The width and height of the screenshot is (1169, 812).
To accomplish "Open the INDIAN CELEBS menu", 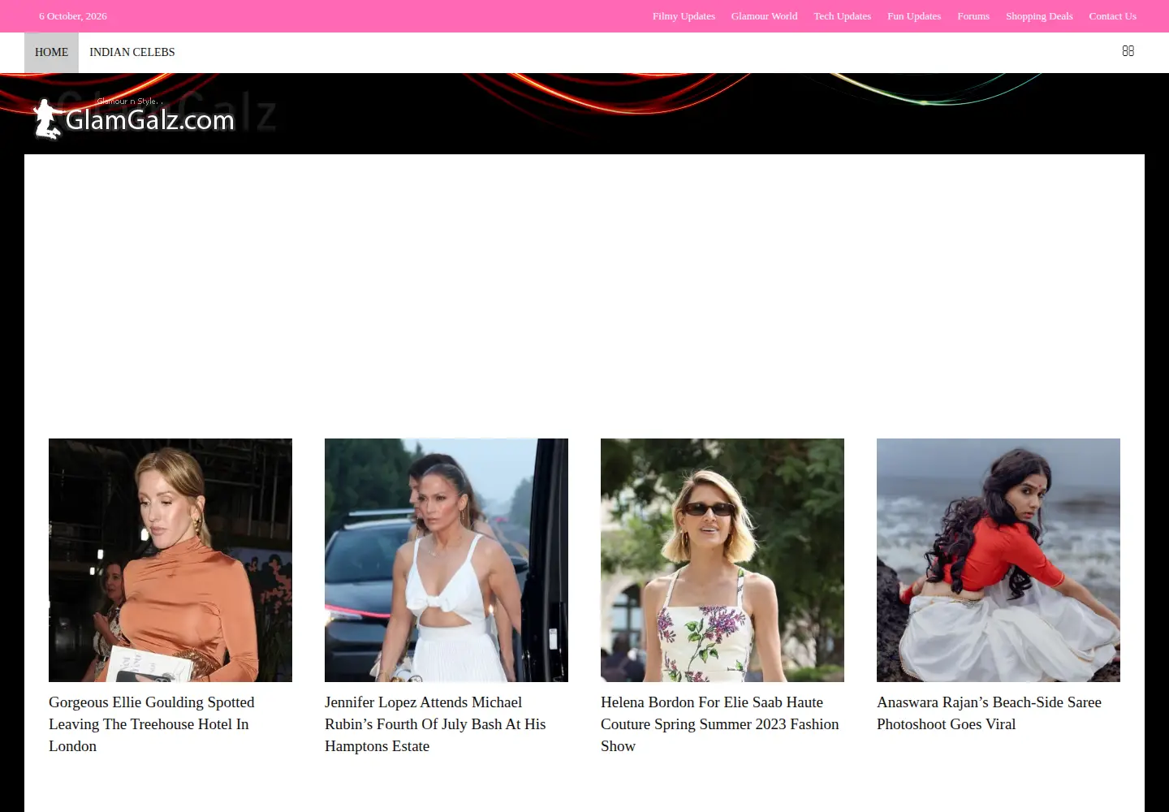I will click(x=132, y=52).
